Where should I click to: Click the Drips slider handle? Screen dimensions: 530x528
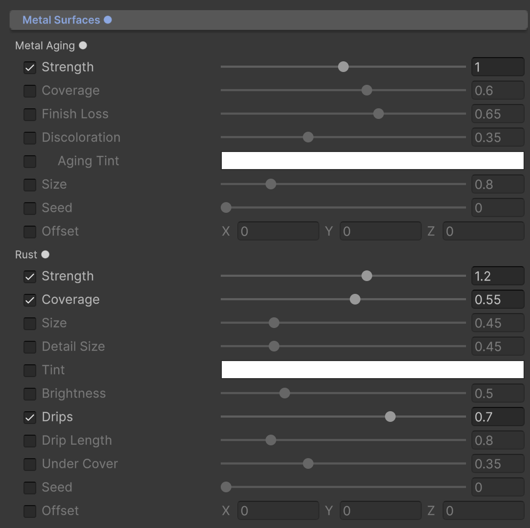point(390,417)
